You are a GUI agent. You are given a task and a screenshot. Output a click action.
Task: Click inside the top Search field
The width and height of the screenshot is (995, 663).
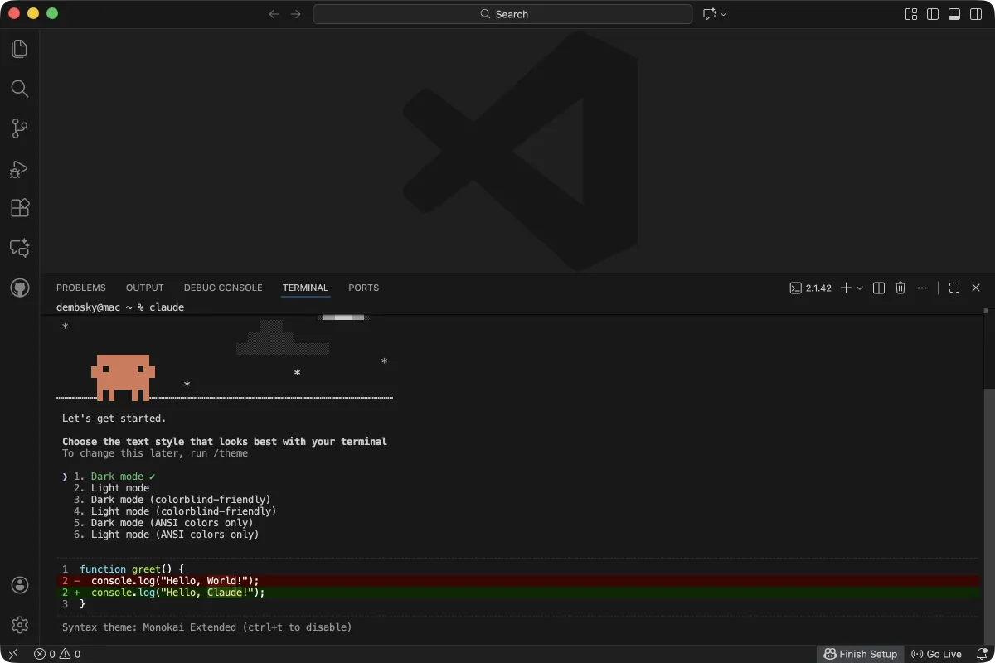point(502,14)
